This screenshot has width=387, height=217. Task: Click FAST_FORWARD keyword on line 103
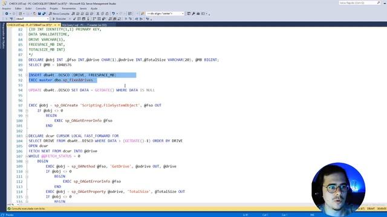click(97, 136)
